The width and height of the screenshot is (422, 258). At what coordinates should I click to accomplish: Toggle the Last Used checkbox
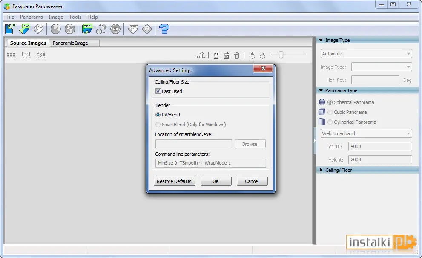coord(158,91)
